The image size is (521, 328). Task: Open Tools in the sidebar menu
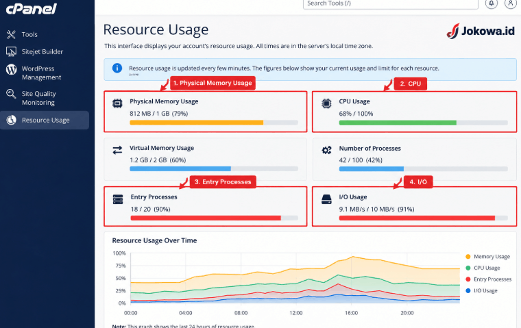(29, 34)
